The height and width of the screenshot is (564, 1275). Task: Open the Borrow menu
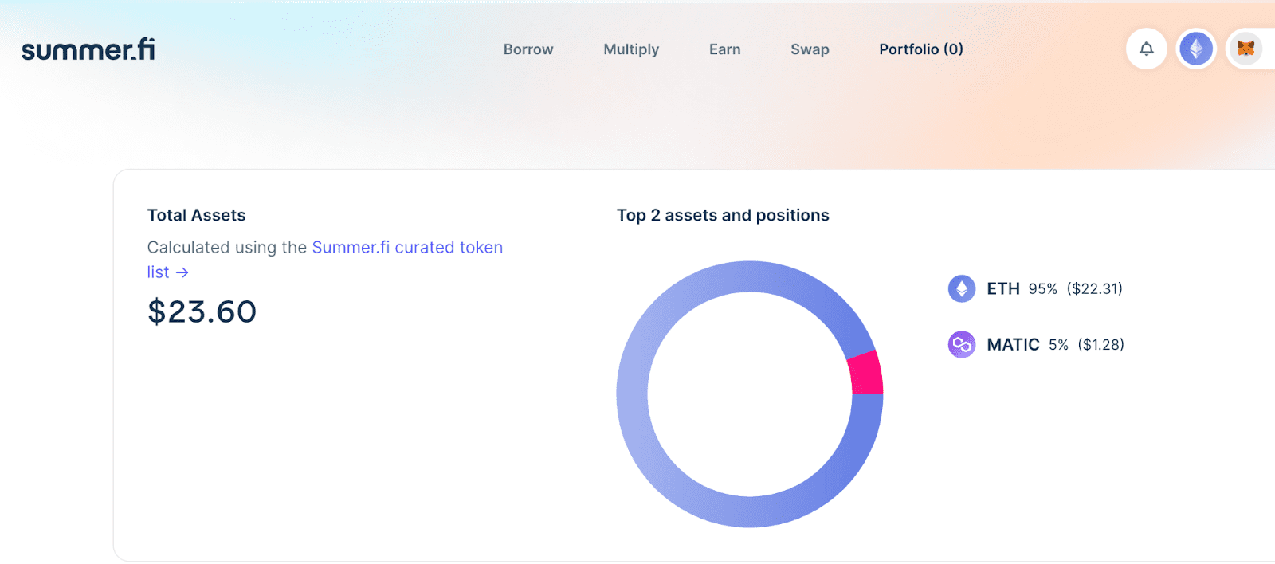pyautogui.click(x=528, y=49)
